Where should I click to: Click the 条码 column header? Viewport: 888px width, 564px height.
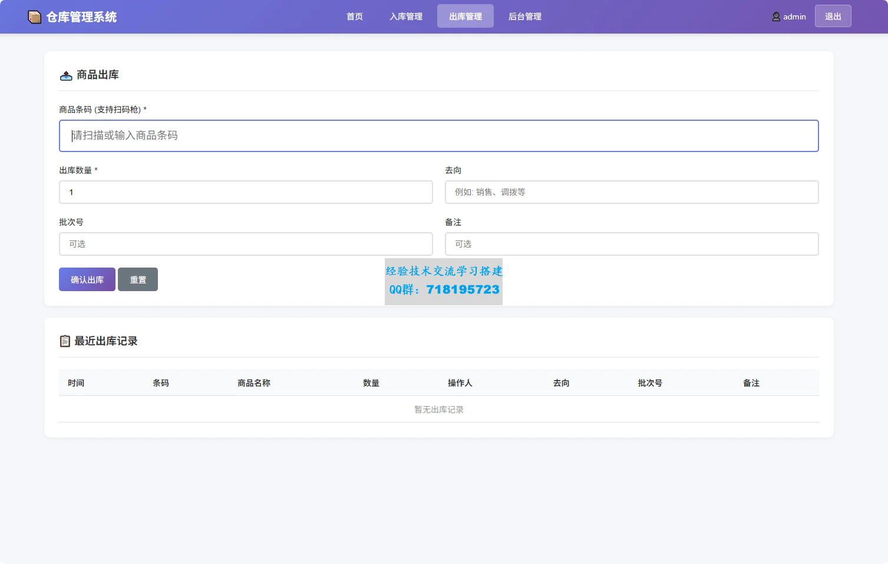click(x=161, y=383)
